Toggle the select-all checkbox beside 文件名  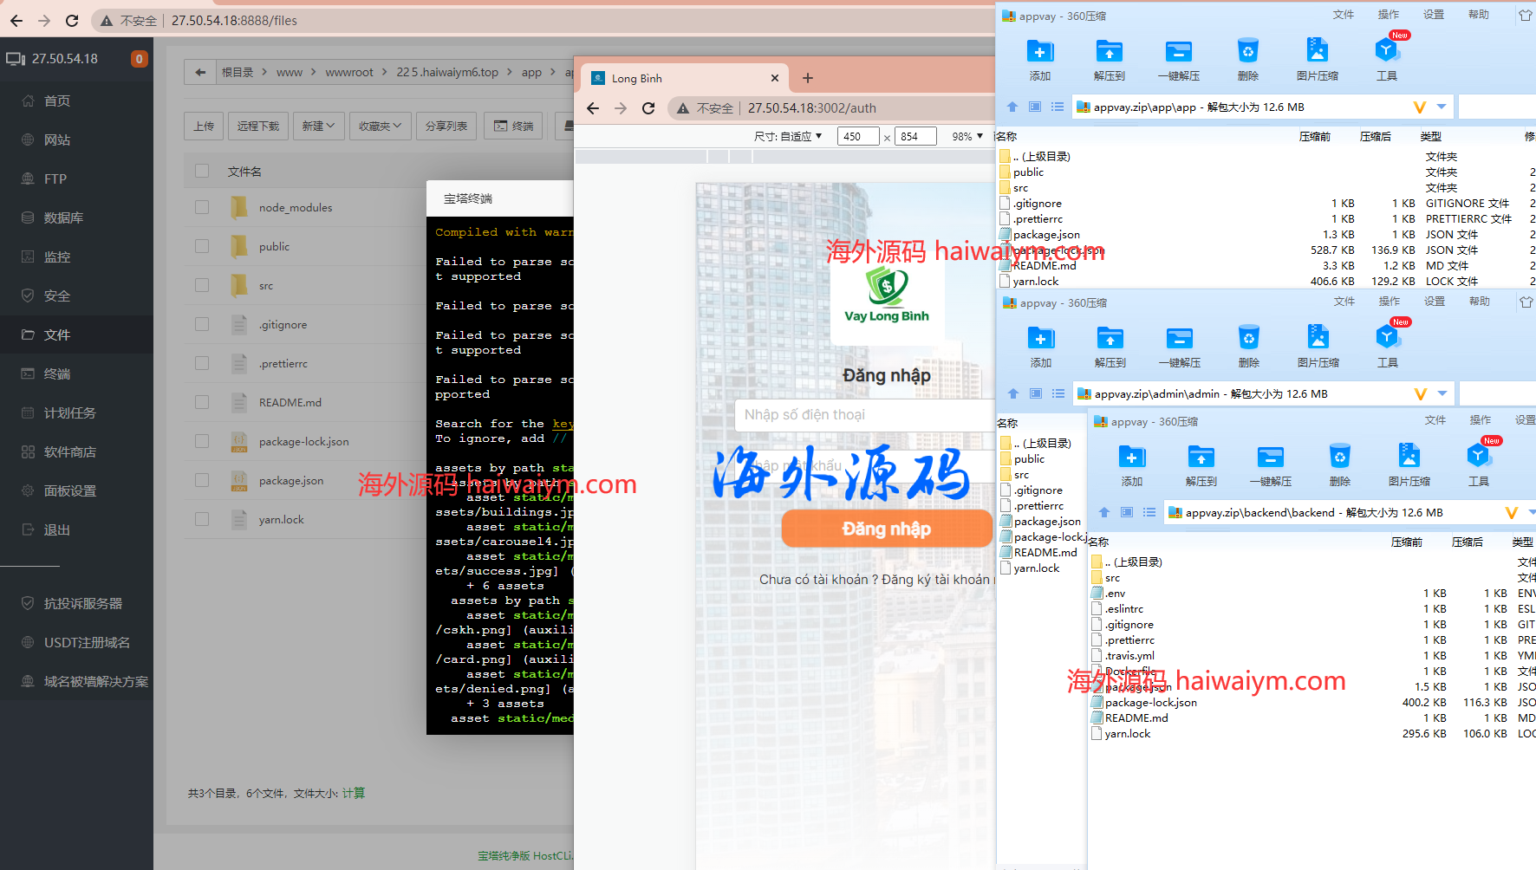click(202, 171)
